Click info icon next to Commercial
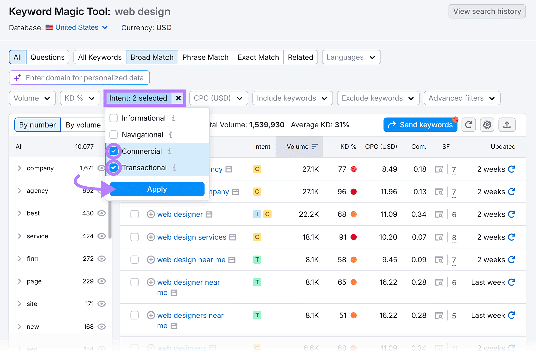This screenshot has height=357, width=536. pyautogui.click(x=170, y=151)
